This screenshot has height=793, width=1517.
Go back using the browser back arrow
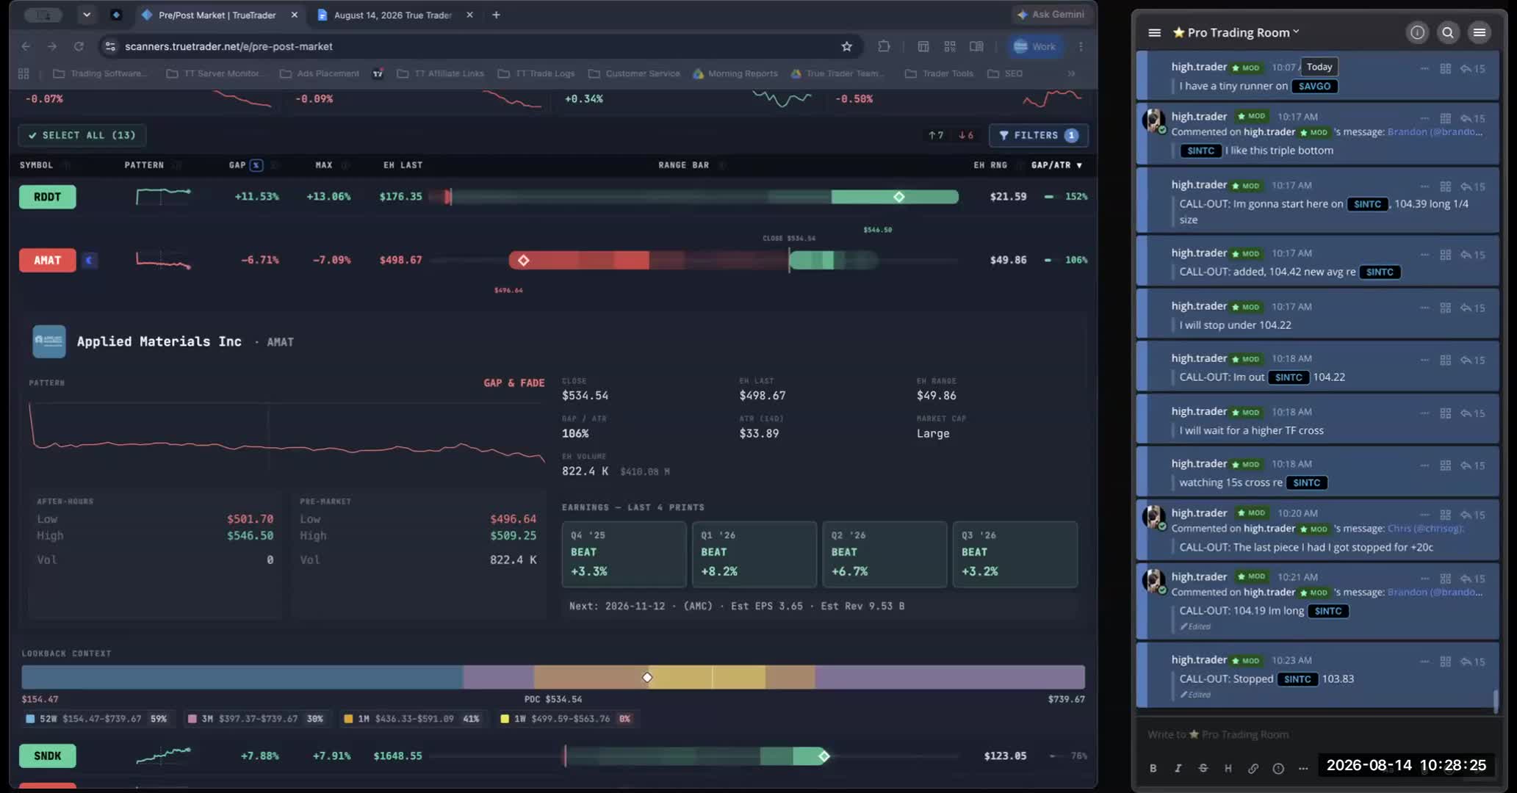tap(26, 46)
